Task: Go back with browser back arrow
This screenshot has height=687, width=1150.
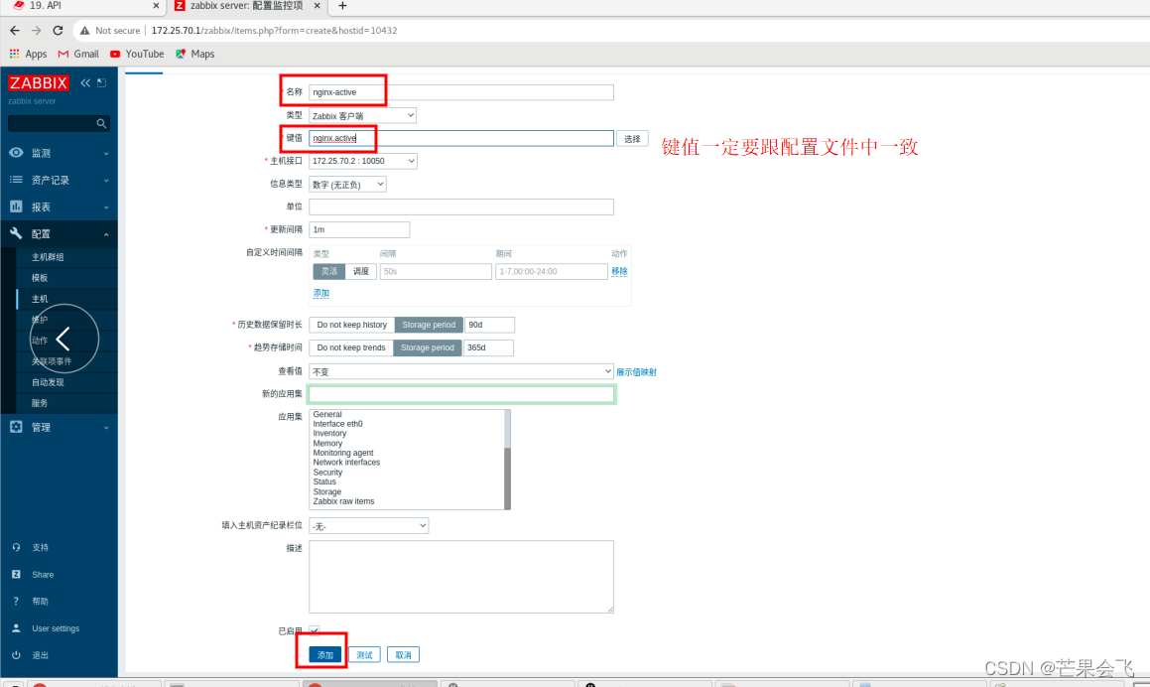Action: (x=15, y=30)
